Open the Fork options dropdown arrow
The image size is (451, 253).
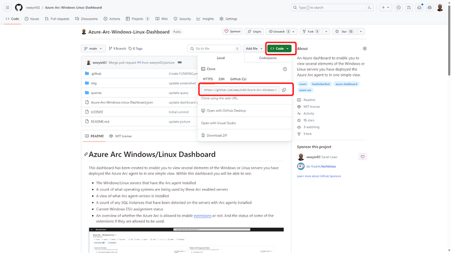point(326,31)
